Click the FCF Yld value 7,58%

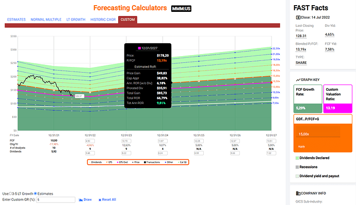(330, 49)
